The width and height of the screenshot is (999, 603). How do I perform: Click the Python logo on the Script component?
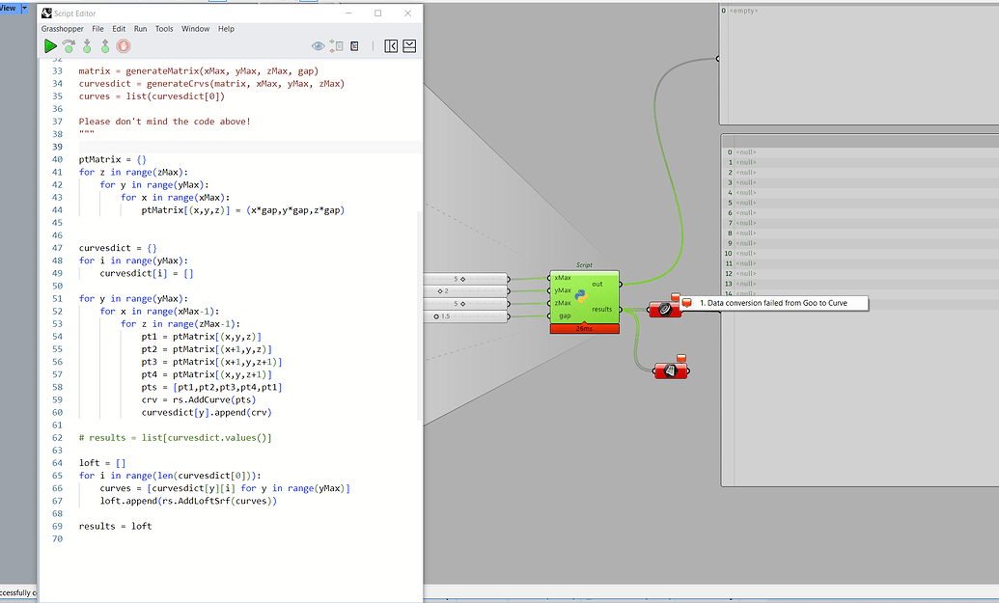point(582,296)
